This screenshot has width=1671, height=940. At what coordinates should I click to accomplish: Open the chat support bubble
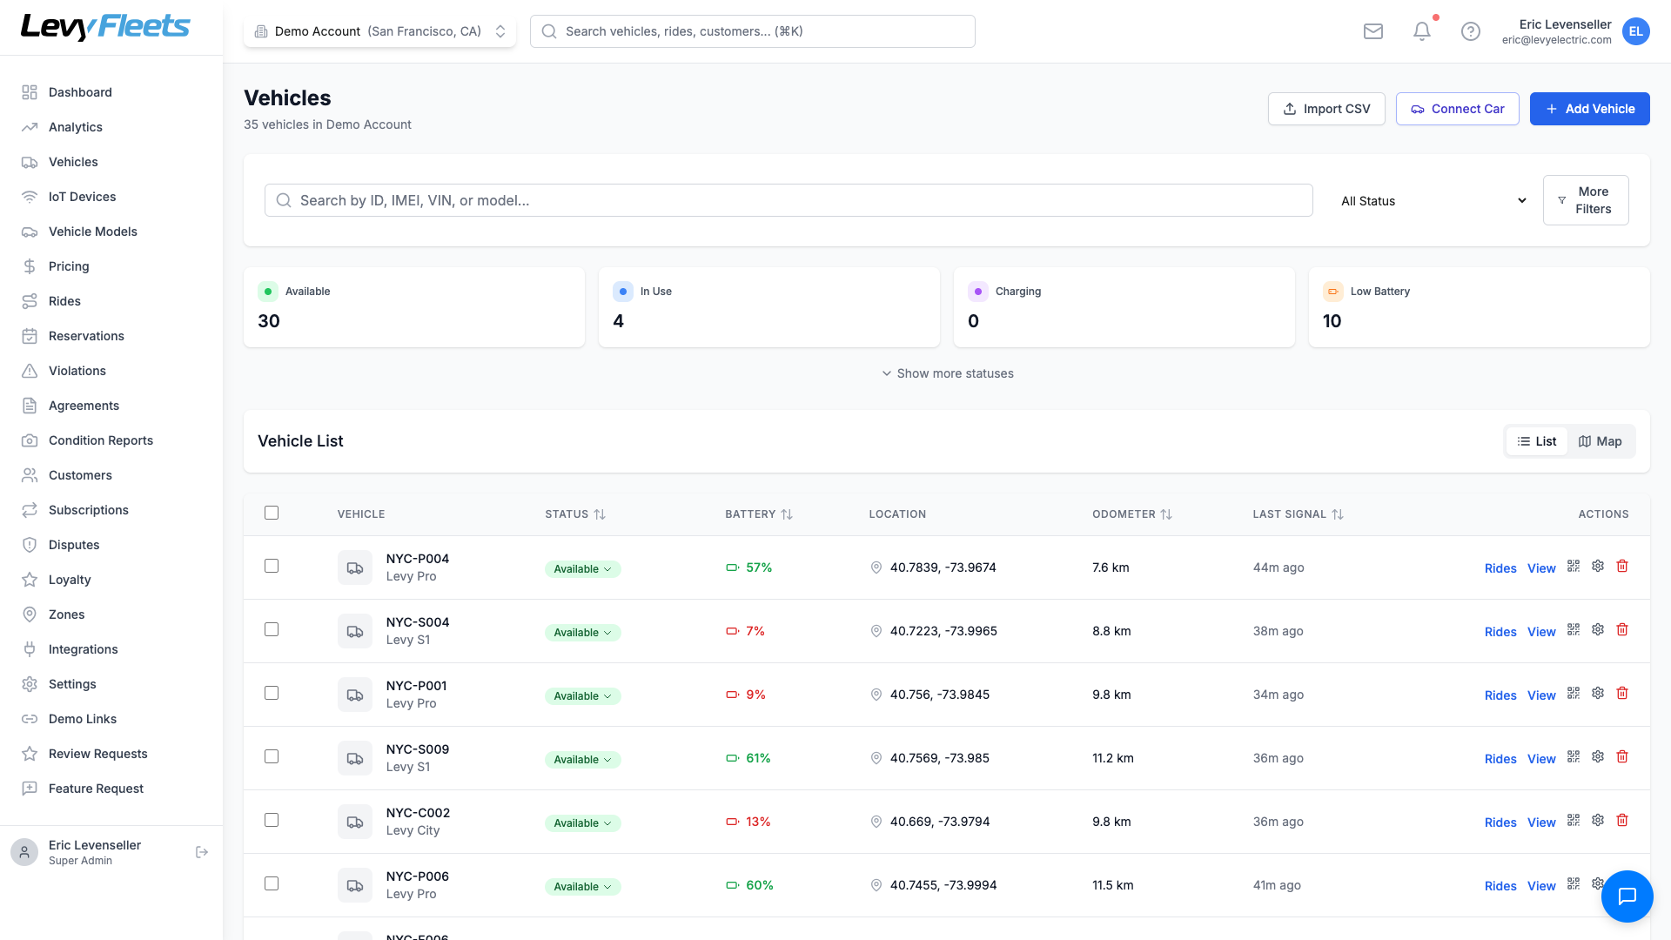1627,896
